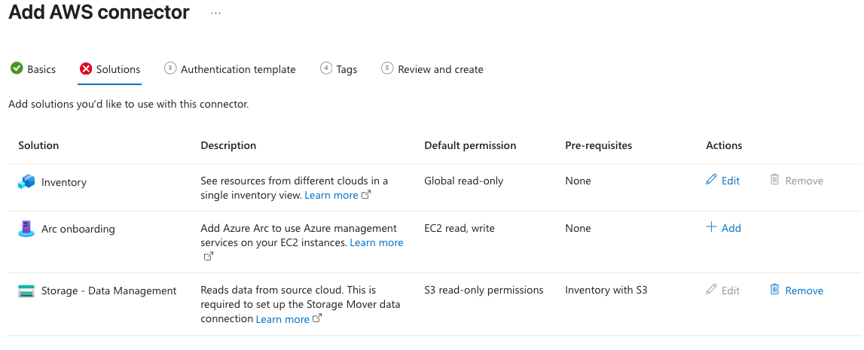Open the ellipsis menu beside page title
The height and width of the screenshot is (350, 864).
coord(215,14)
